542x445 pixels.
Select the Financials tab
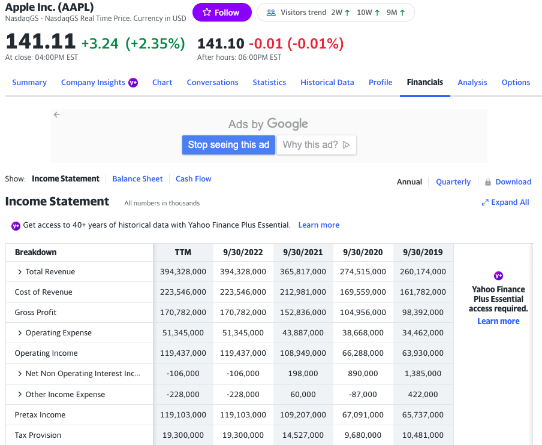coord(425,83)
